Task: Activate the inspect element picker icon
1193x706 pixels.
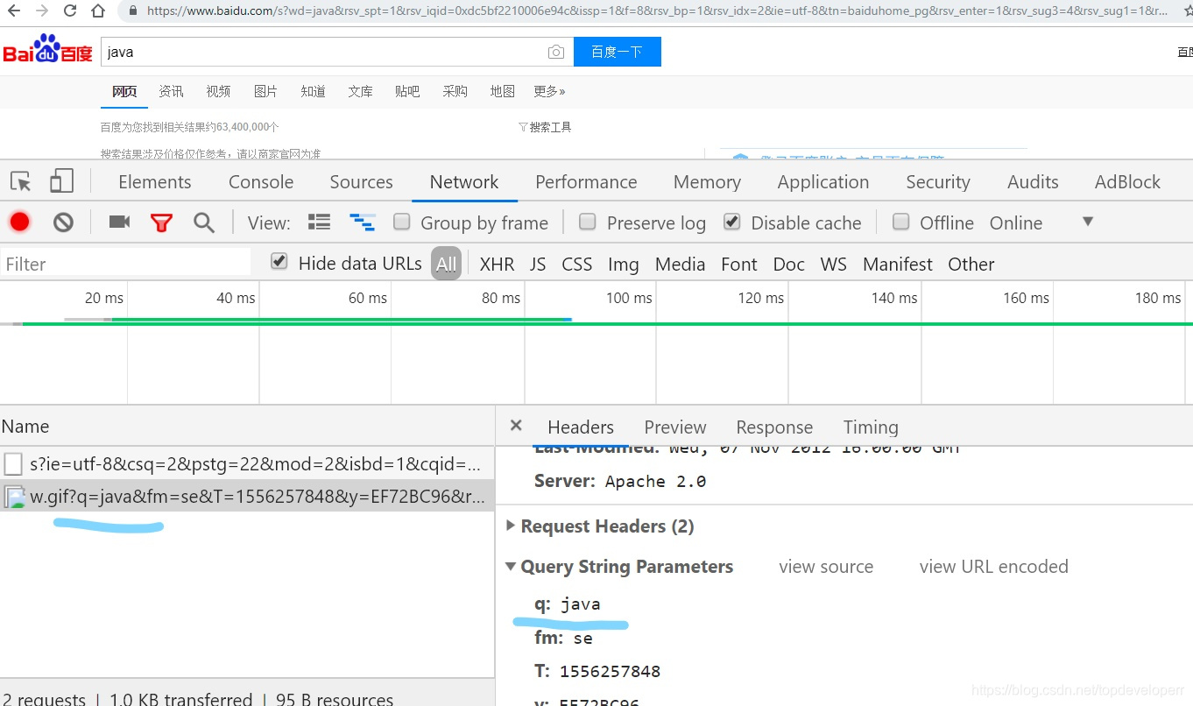Action: click(21, 181)
